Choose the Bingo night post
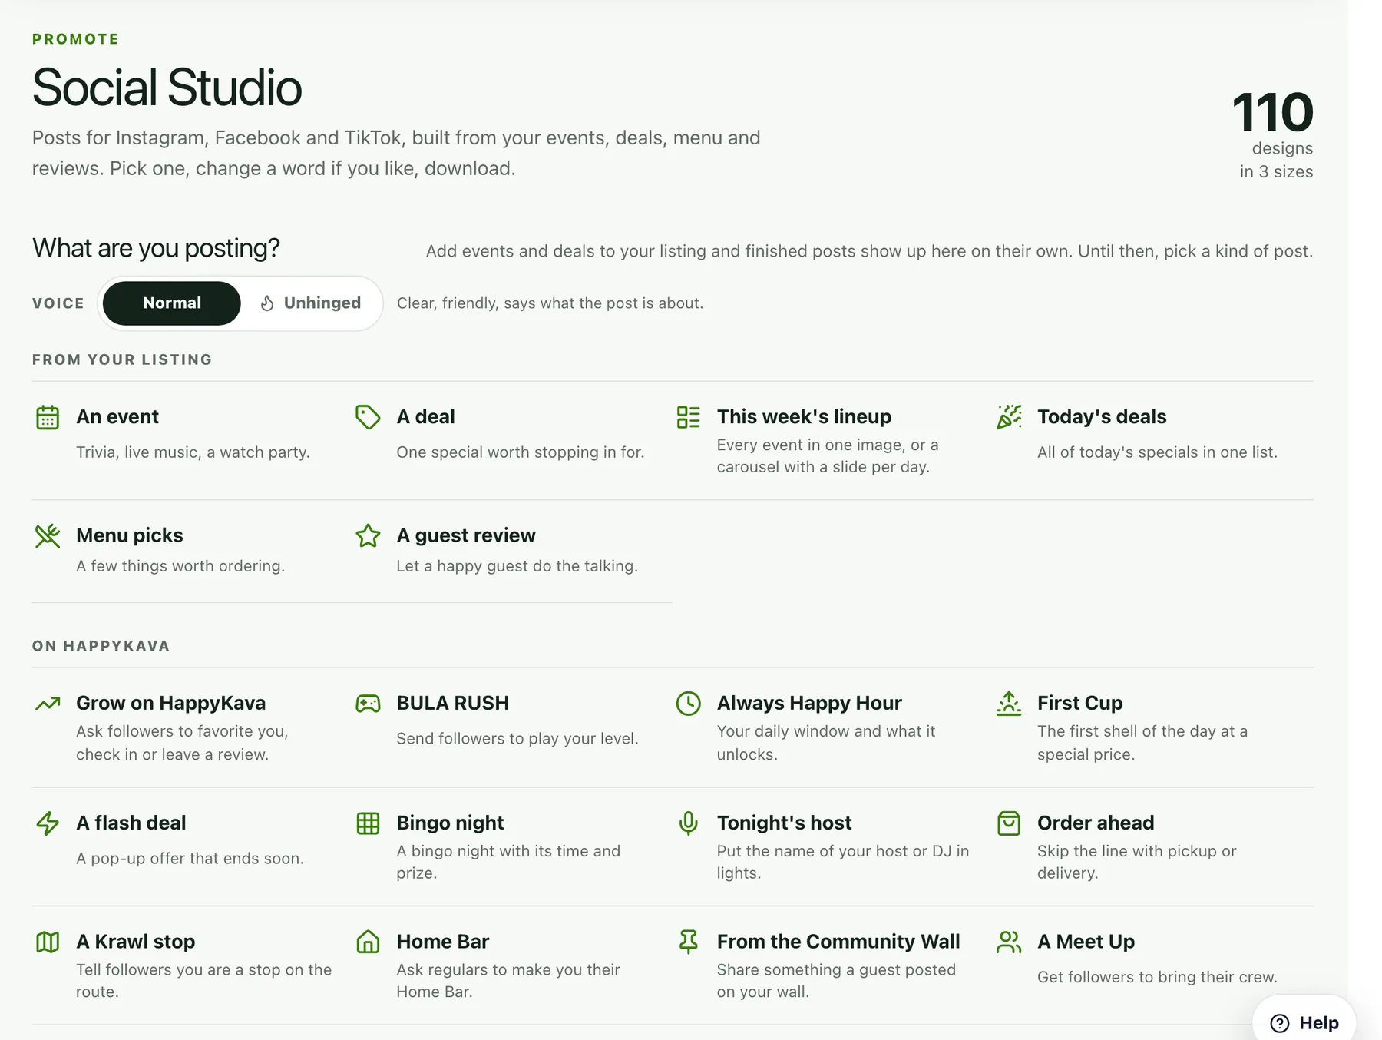 pyautogui.click(x=512, y=846)
